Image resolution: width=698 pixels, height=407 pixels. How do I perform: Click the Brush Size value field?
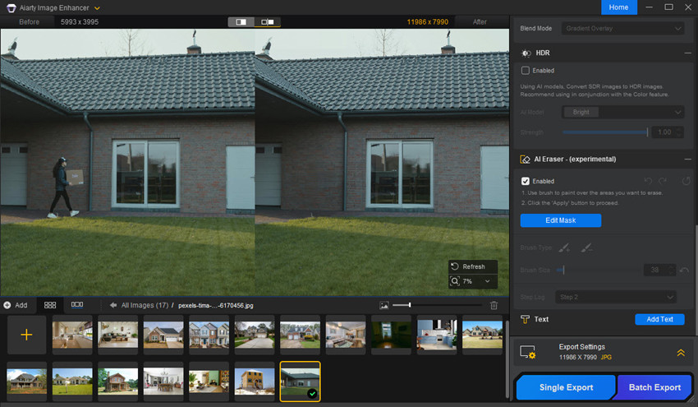point(659,270)
